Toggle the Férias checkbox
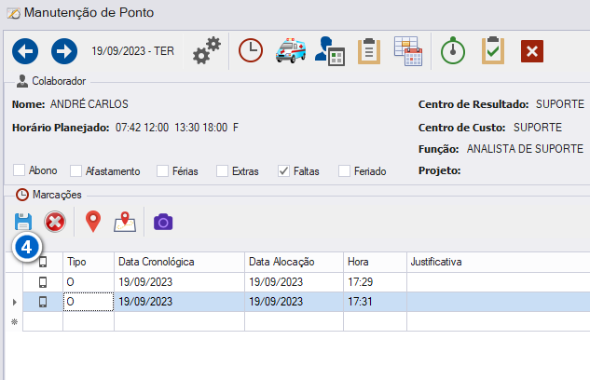 162,171
